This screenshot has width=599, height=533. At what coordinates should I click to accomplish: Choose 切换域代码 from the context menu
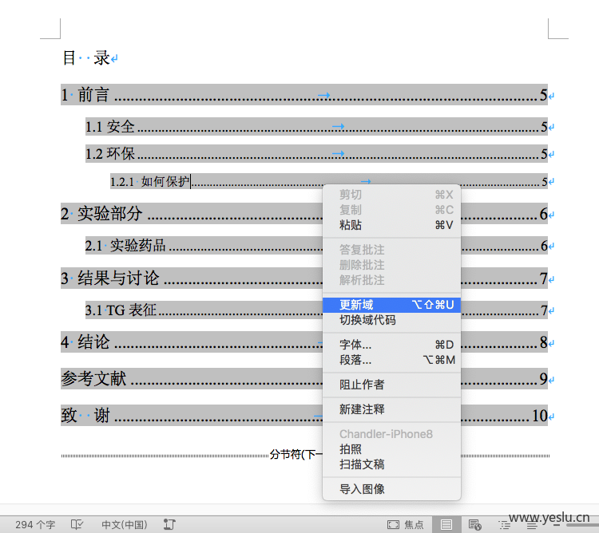tap(391, 320)
